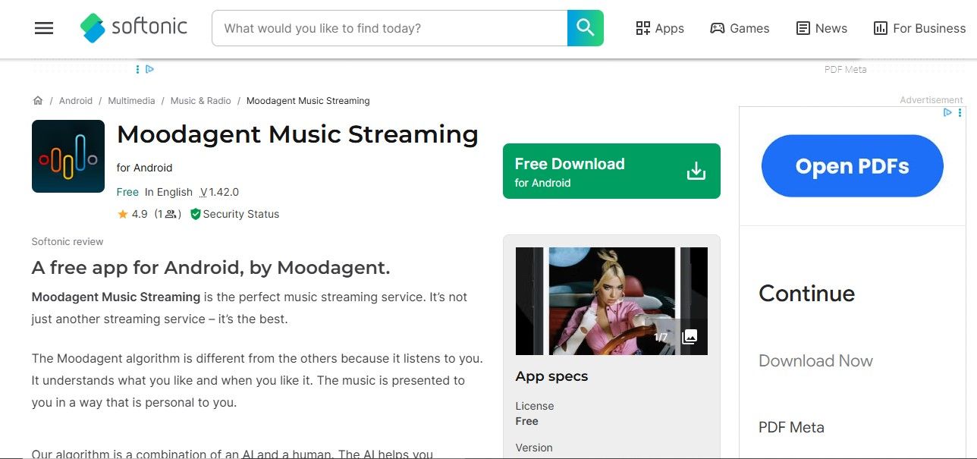
Task: Click the search magnifier button
Action: coord(585,28)
